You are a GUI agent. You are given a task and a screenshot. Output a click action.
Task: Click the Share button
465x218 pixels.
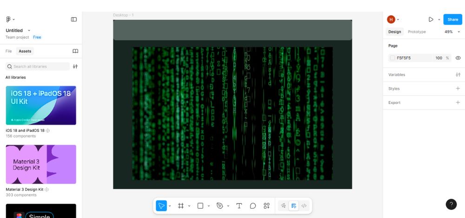452,19
